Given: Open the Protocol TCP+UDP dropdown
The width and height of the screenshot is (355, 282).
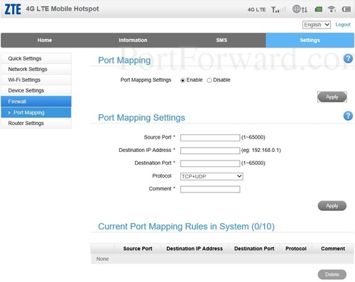Looking at the screenshot, I should coord(212,176).
